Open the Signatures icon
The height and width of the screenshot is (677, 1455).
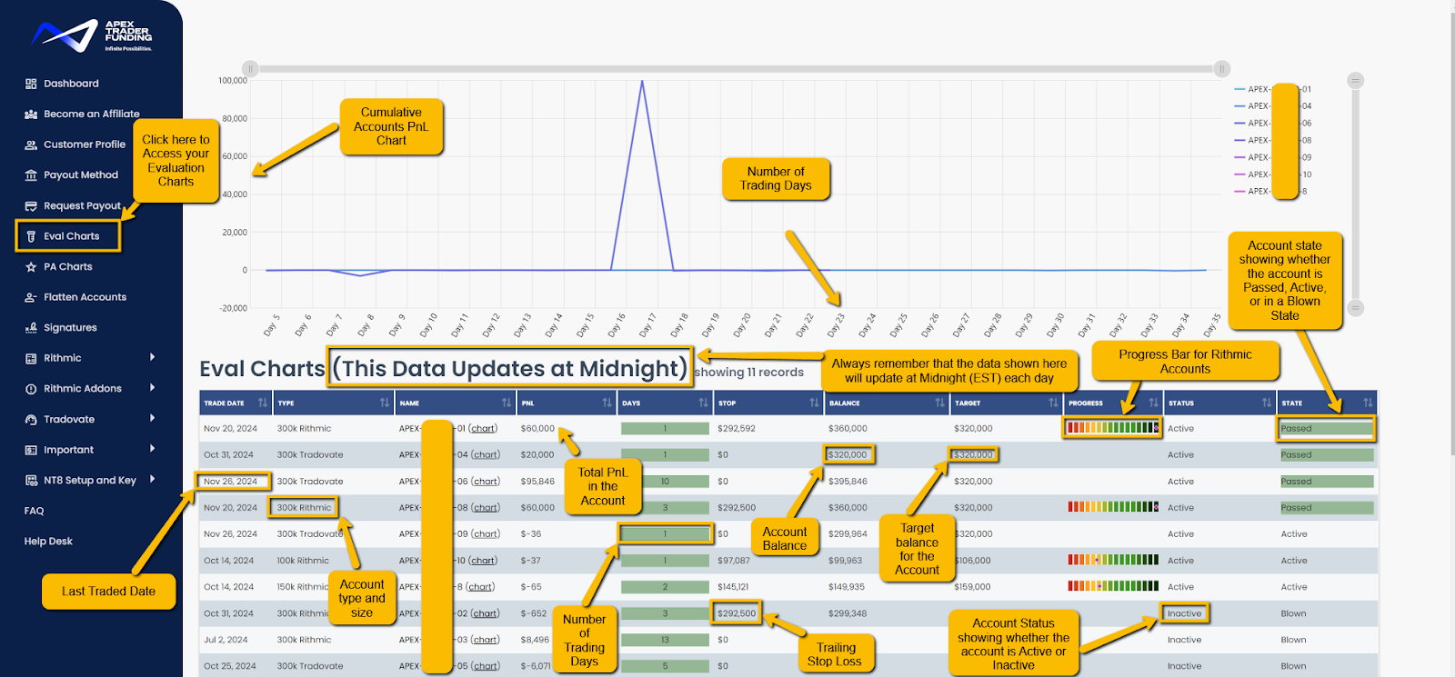31,328
